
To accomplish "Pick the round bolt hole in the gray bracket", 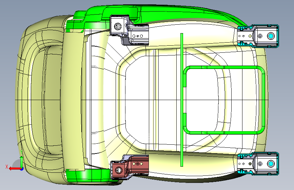I will [x=118, y=26].
